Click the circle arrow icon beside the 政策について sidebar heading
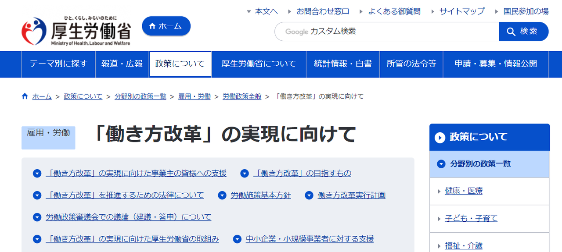The image size is (562, 252). point(440,138)
